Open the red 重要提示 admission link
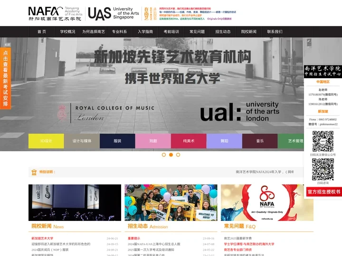 point(134,238)
